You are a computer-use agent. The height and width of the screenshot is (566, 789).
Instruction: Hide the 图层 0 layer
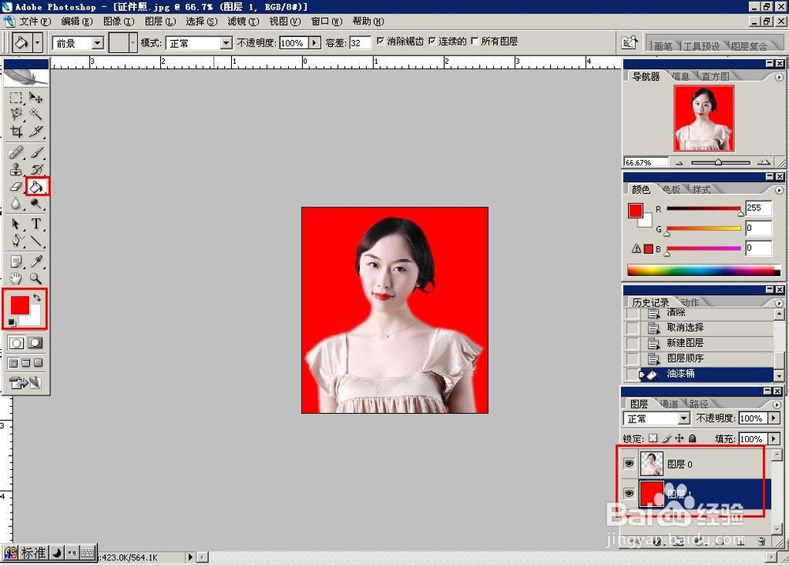coord(628,464)
